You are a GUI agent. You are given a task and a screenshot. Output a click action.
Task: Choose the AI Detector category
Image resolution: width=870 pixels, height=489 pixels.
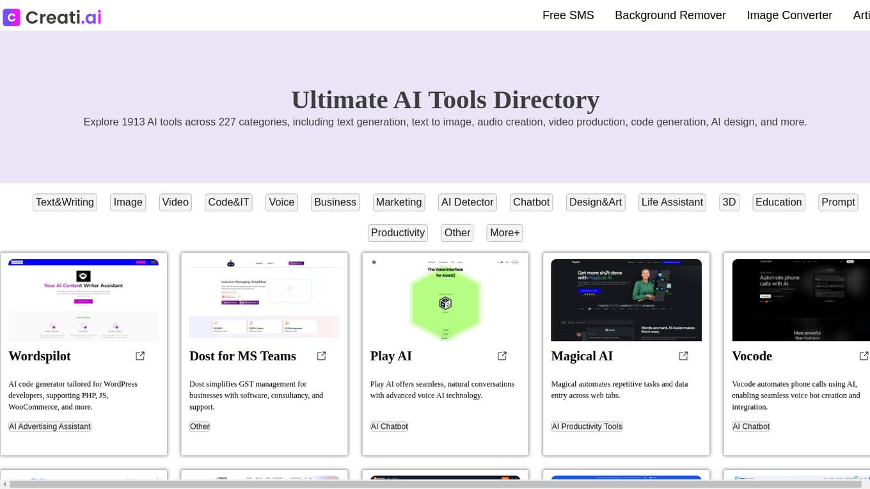click(468, 202)
